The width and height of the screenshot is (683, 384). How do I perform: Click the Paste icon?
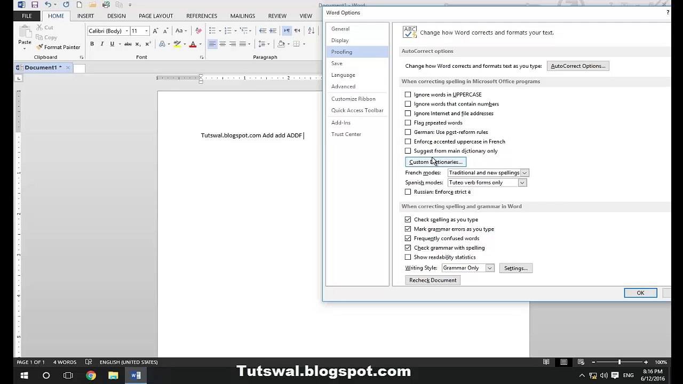click(25, 31)
